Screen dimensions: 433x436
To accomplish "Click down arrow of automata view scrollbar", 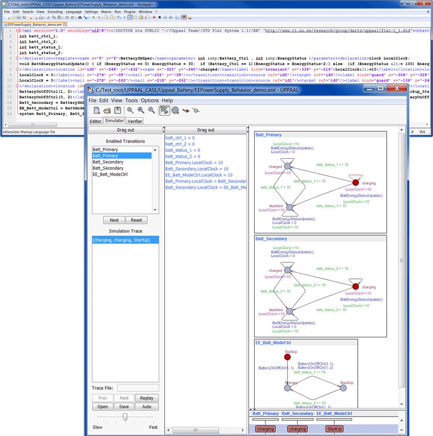I will (x=402, y=404).
